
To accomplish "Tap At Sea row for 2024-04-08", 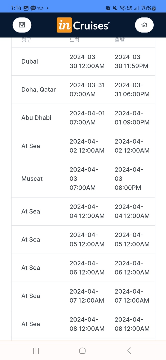I will (83, 324).
